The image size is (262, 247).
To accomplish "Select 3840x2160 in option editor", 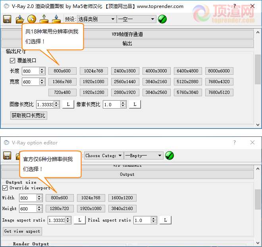I will tap(122, 208).
